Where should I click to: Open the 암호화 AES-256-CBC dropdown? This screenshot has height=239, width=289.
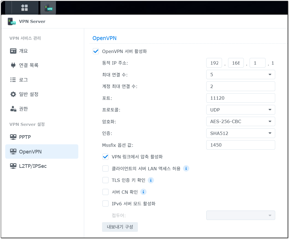[x=240, y=121]
